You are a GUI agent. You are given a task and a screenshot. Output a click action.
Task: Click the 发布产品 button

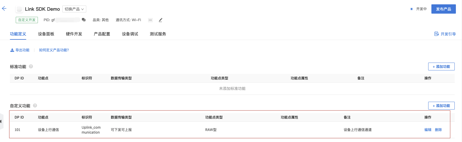click(443, 9)
